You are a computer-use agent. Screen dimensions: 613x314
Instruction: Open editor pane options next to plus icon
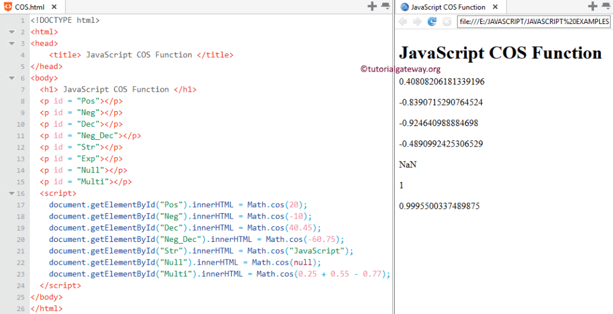tap(385, 6)
